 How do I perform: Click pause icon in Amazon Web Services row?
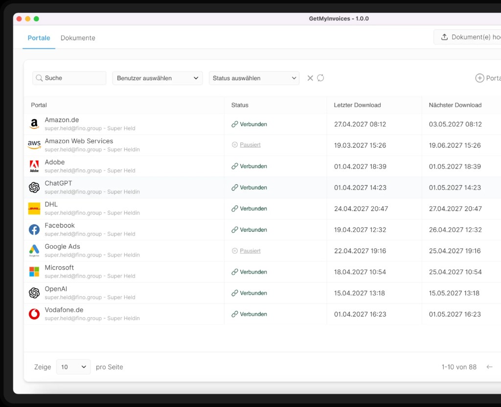click(234, 145)
